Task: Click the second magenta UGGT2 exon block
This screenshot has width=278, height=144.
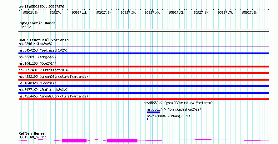Action: (x=122, y=141)
